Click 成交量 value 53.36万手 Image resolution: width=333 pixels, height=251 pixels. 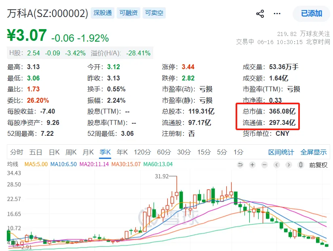pyautogui.click(x=284, y=67)
